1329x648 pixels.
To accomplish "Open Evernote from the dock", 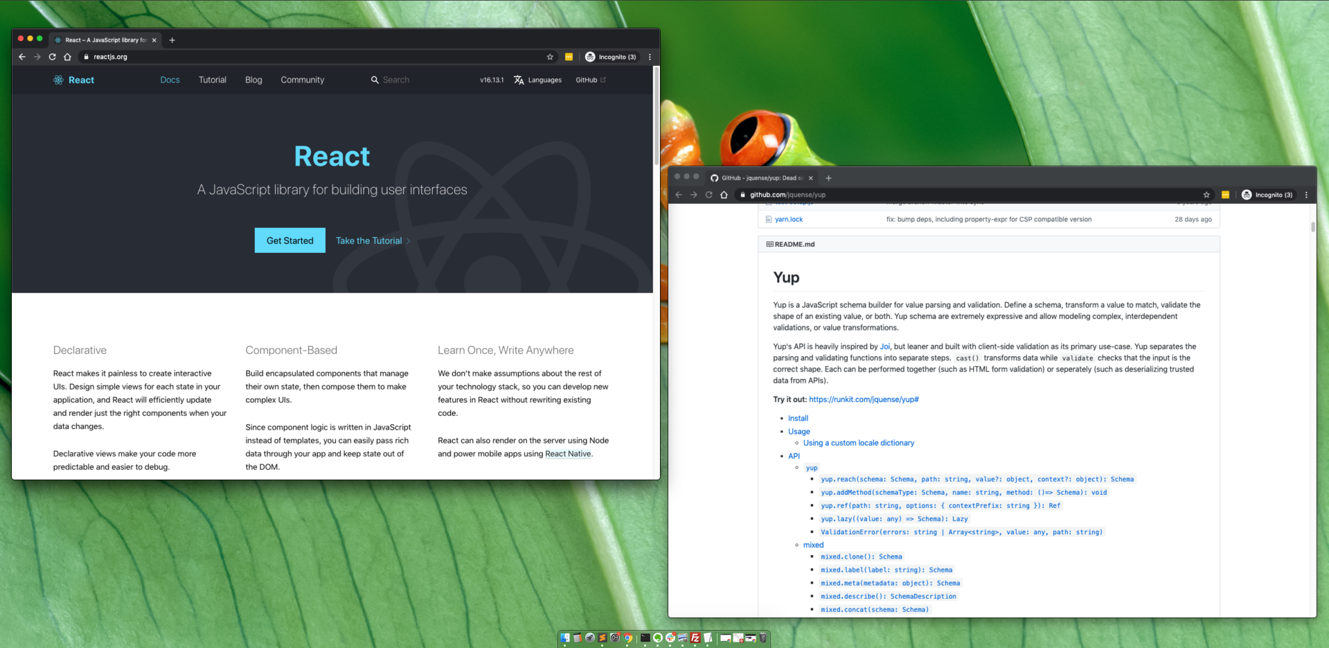I will click(658, 638).
